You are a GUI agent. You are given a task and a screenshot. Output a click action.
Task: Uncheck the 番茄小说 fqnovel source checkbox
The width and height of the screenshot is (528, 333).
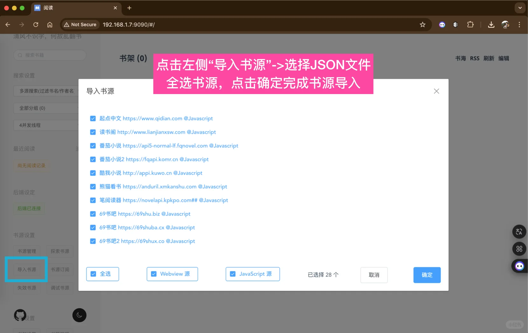(93, 146)
